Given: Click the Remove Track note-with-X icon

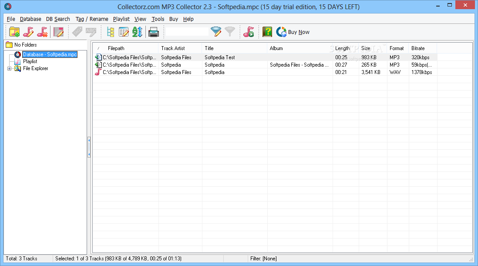Looking at the screenshot, I should 42,32.
